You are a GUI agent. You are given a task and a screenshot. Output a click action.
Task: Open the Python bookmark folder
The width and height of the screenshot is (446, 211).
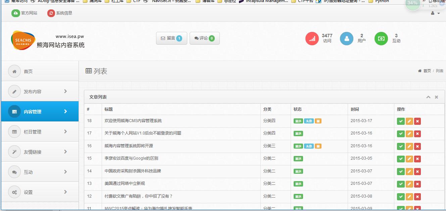point(379,1)
